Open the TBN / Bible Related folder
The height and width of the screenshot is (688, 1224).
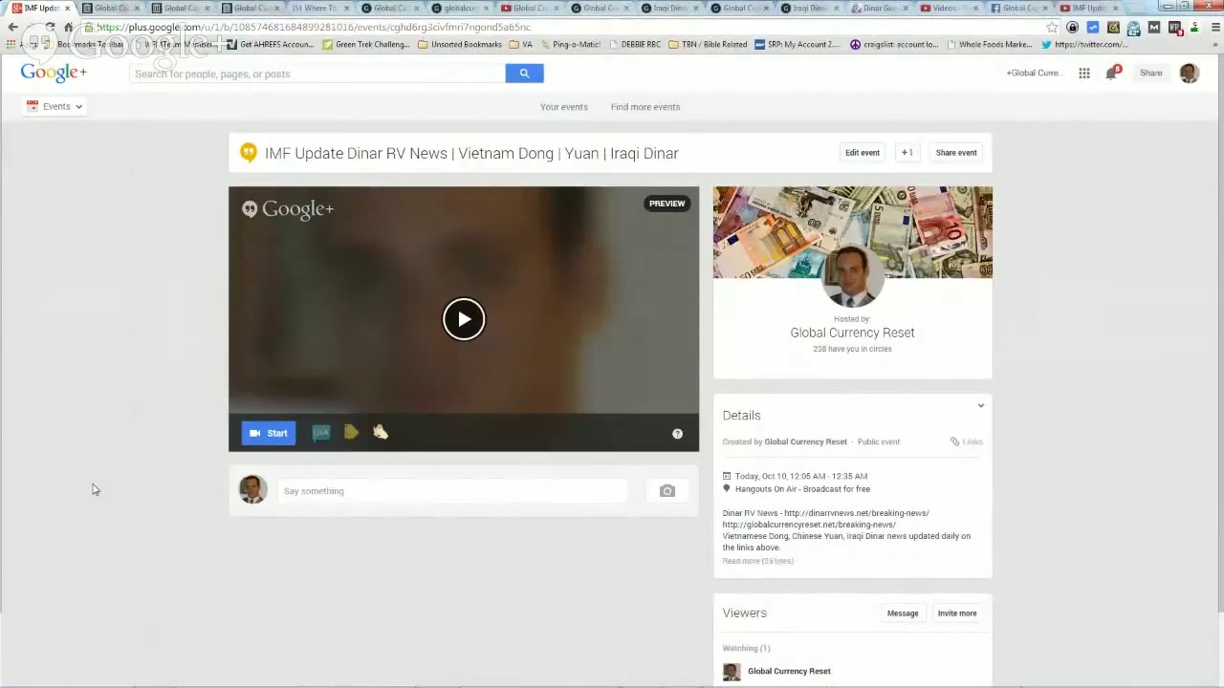coord(708,44)
